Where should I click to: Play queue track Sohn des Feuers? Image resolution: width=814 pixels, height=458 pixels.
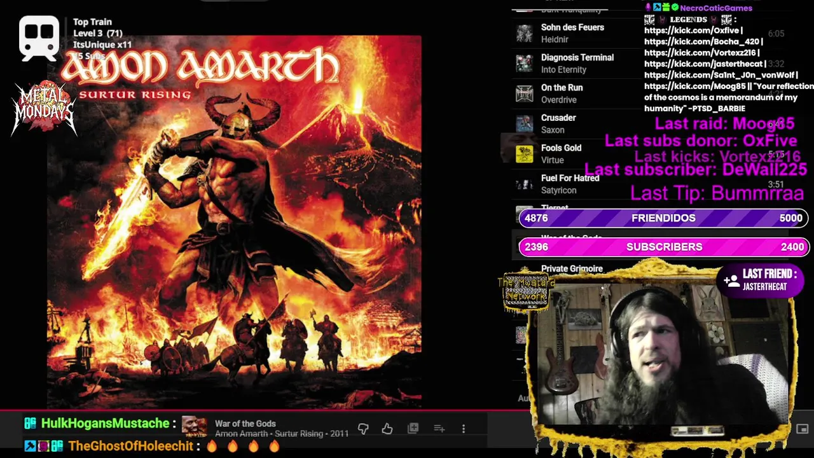click(x=572, y=27)
